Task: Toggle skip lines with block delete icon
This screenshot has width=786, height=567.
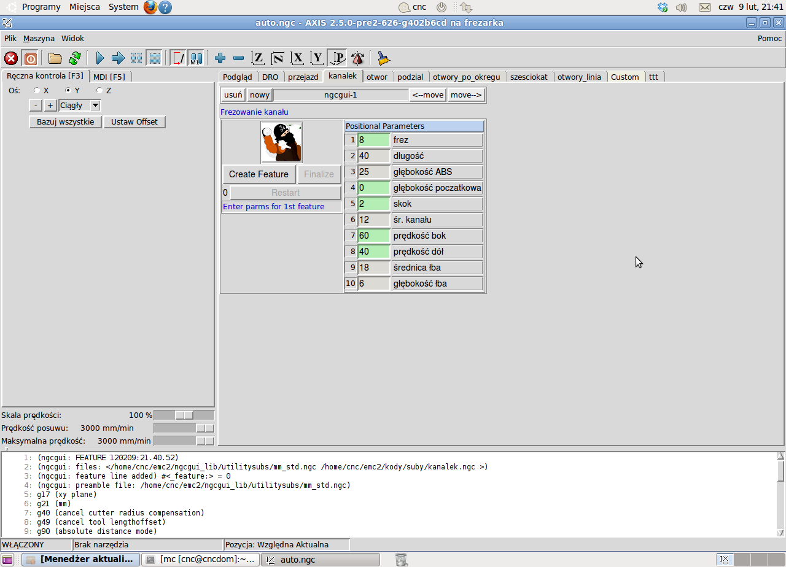Action: (x=178, y=58)
